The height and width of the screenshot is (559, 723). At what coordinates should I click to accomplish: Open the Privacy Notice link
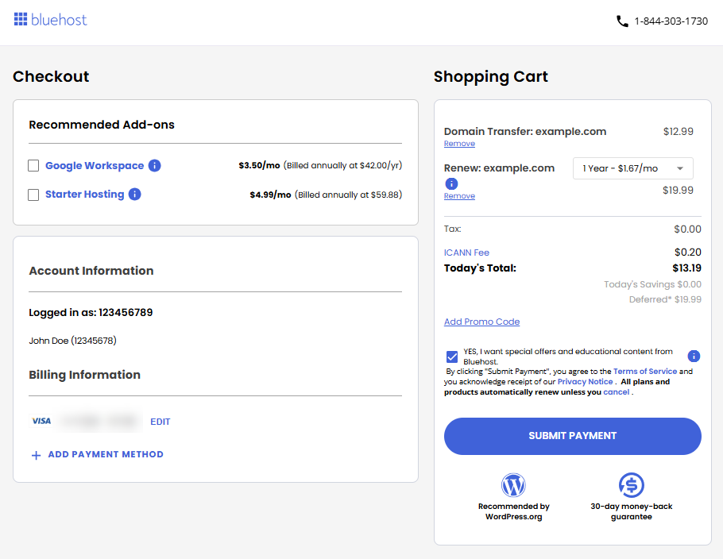tap(585, 382)
